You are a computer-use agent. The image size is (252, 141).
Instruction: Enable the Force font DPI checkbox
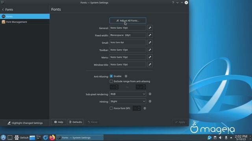coord(111,108)
